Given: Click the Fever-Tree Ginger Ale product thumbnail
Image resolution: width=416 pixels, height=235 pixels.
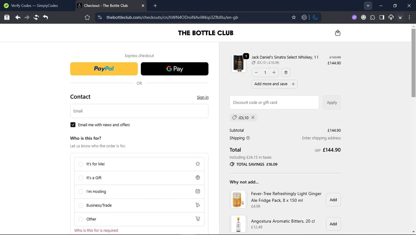Looking at the screenshot, I should coord(239,200).
